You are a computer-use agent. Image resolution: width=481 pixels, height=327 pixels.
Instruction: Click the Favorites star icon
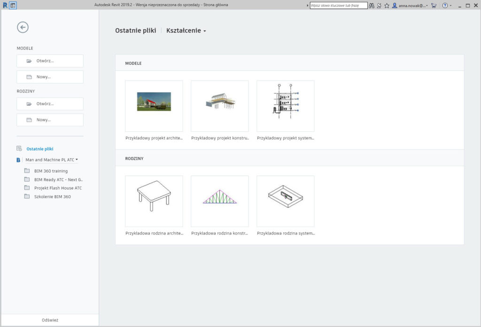(387, 6)
